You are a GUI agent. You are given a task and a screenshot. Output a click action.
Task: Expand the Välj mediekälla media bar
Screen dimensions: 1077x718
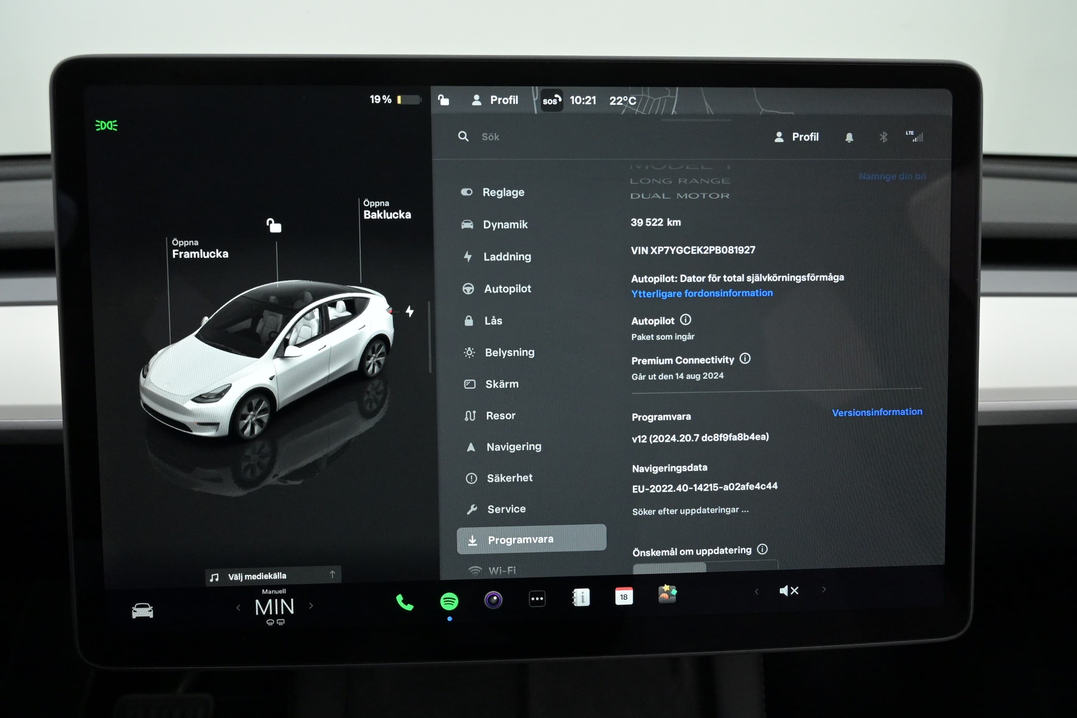tap(273, 575)
